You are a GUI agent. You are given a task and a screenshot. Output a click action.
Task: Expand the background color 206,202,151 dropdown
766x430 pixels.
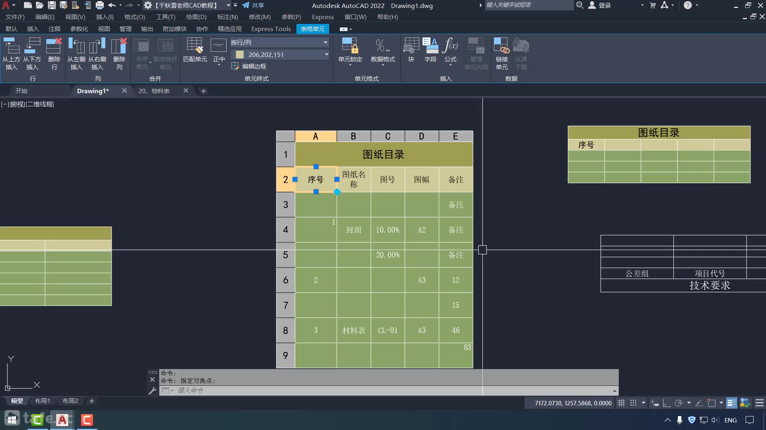326,55
